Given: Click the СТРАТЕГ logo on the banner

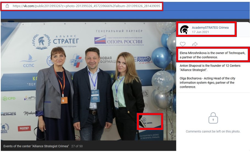Looking at the screenshot, I should coord(55,42).
